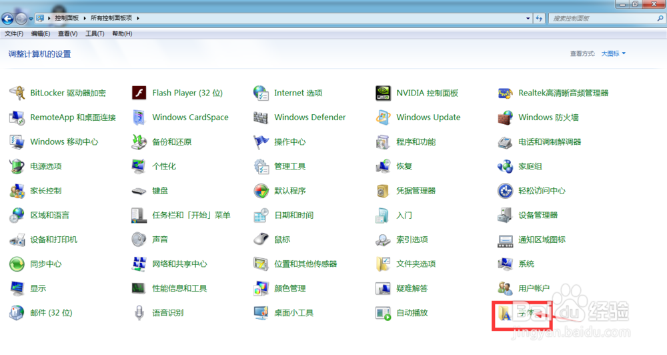Viewport: 667px width, 355px height.
Task: Click the 区域和语言 link
Action: [x=50, y=216]
